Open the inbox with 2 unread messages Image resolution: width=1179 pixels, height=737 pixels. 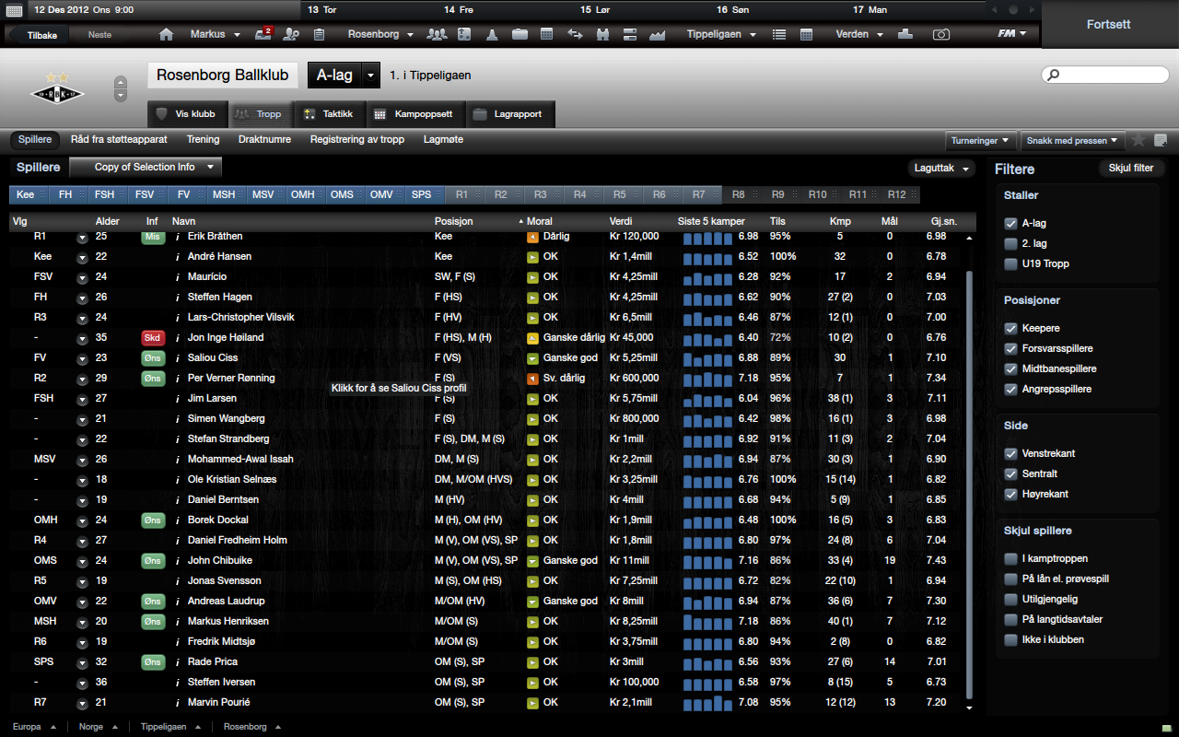coord(264,34)
